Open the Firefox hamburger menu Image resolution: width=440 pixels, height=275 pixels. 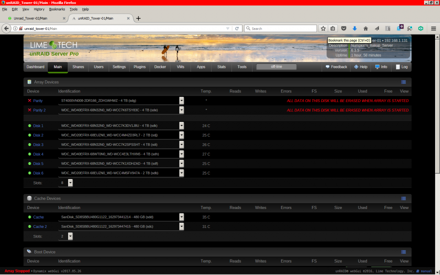(x=433, y=28)
